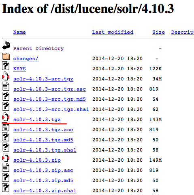Click the folder icon beside changes/
The height and width of the screenshot is (195, 194).
[6, 56]
